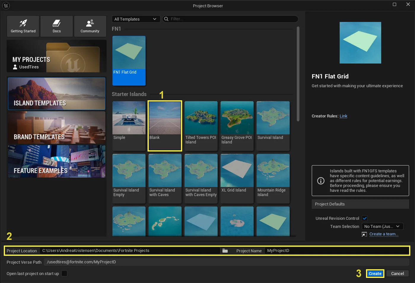This screenshot has width=415, height=283.
Task: Uncheck the Unreal Revision Control checkbox
Action: [x=365, y=218]
